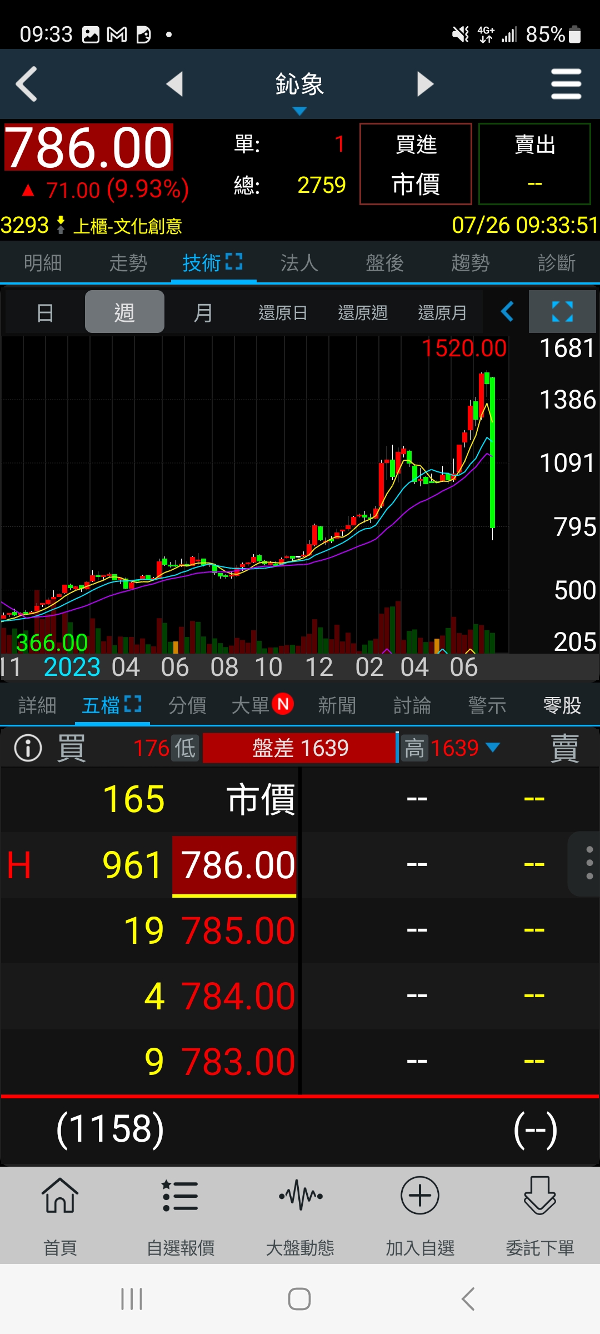
Task: Select the 日 daily chart period
Action: coord(45,312)
